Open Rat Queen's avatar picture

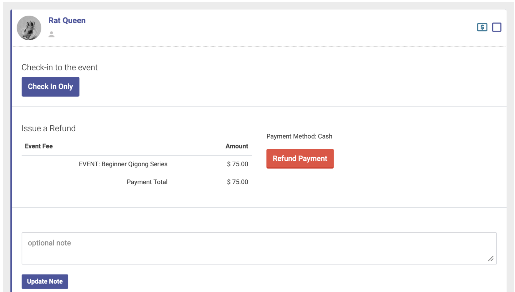[x=29, y=28]
